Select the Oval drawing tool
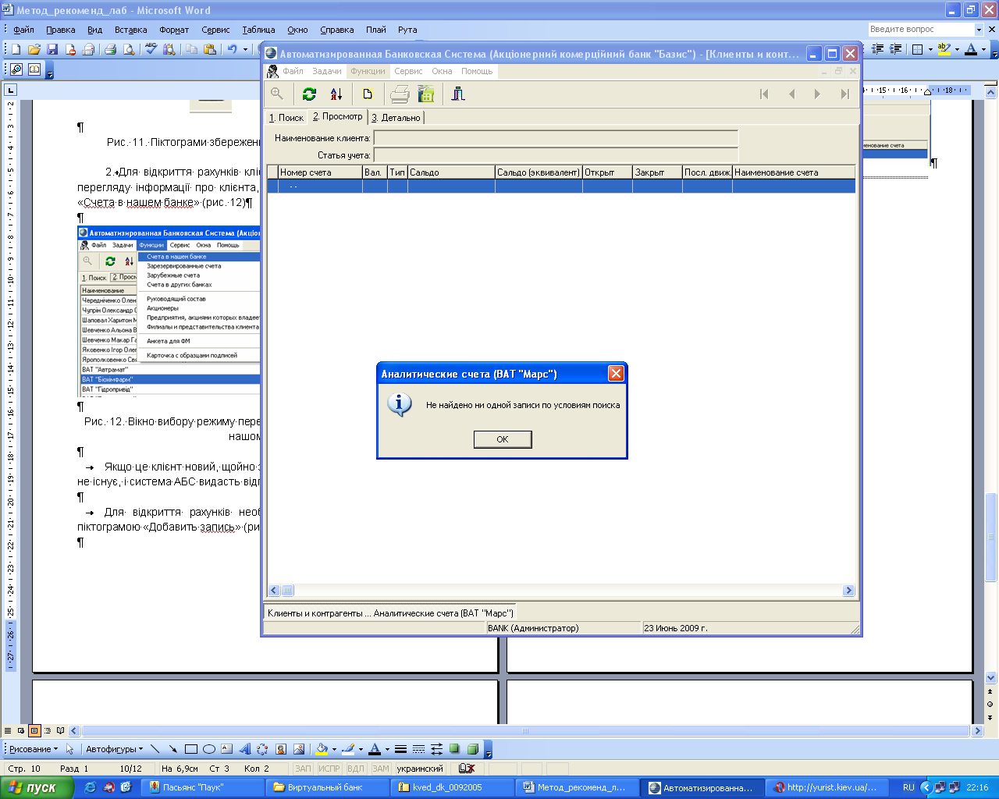Image resolution: width=999 pixels, height=799 pixels. pyautogui.click(x=209, y=749)
